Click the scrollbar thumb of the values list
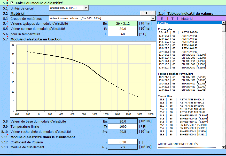This screenshot has width=226, height=156. (224, 28)
